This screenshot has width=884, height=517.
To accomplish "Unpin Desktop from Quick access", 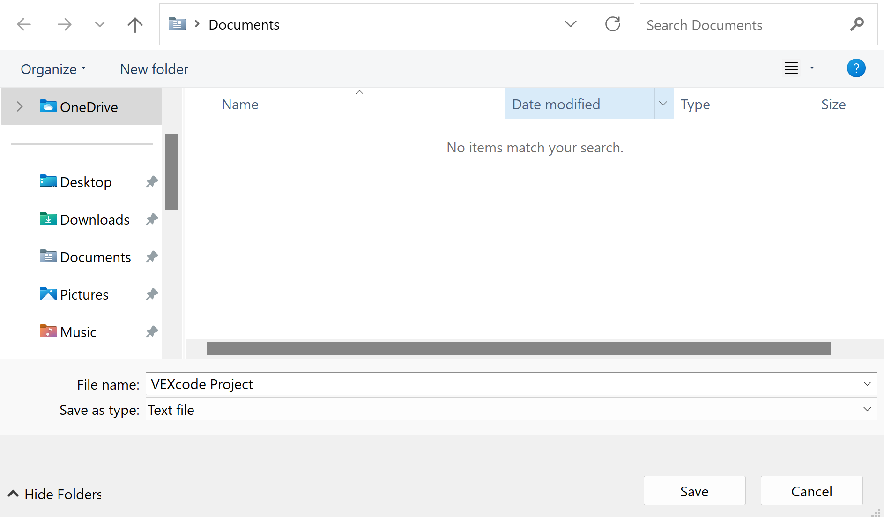I will tap(151, 181).
